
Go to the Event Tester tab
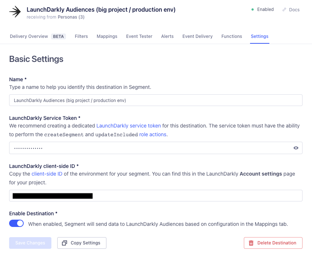pos(139,36)
